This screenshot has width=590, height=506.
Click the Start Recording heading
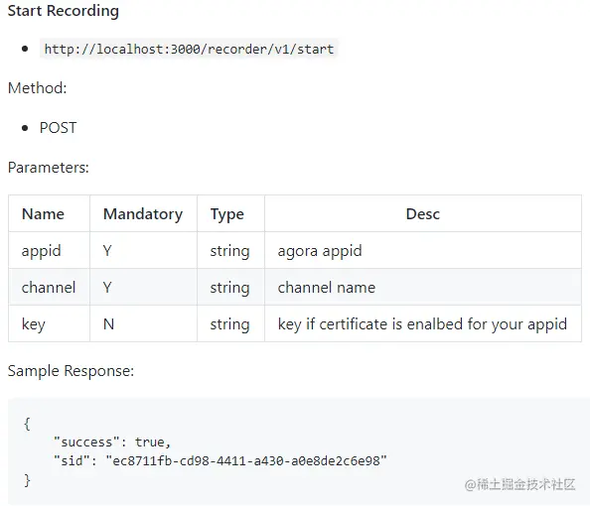(64, 11)
